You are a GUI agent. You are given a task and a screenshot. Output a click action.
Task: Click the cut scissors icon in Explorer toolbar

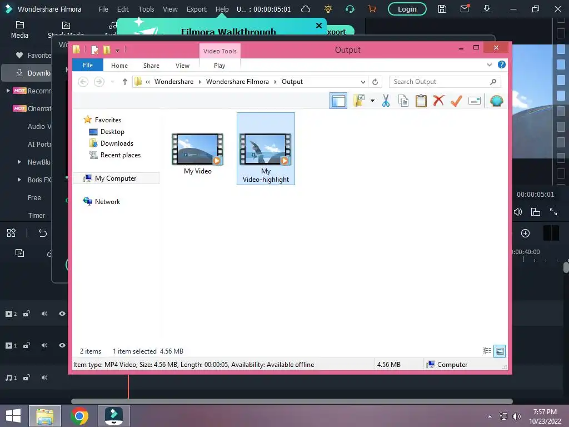[386, 101]
